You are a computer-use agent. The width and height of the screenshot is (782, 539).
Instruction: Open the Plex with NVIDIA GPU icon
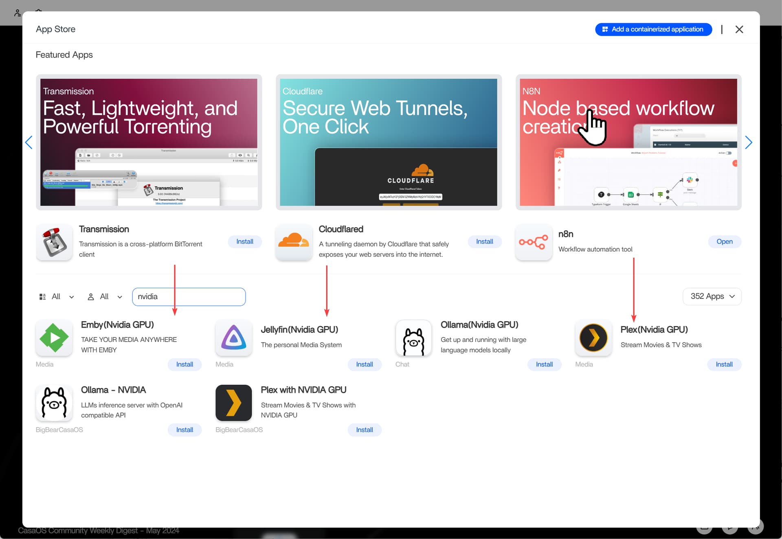234,403
